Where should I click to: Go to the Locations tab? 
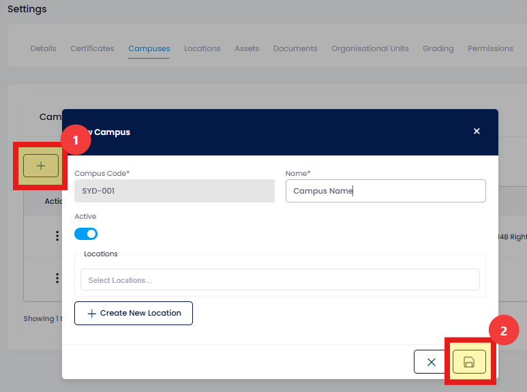202,48
